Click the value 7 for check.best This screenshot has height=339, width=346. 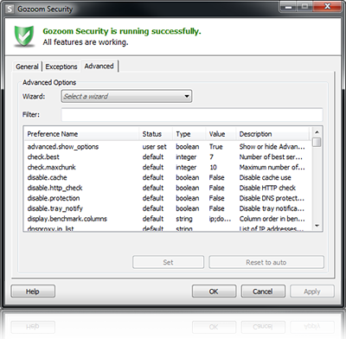211,157
